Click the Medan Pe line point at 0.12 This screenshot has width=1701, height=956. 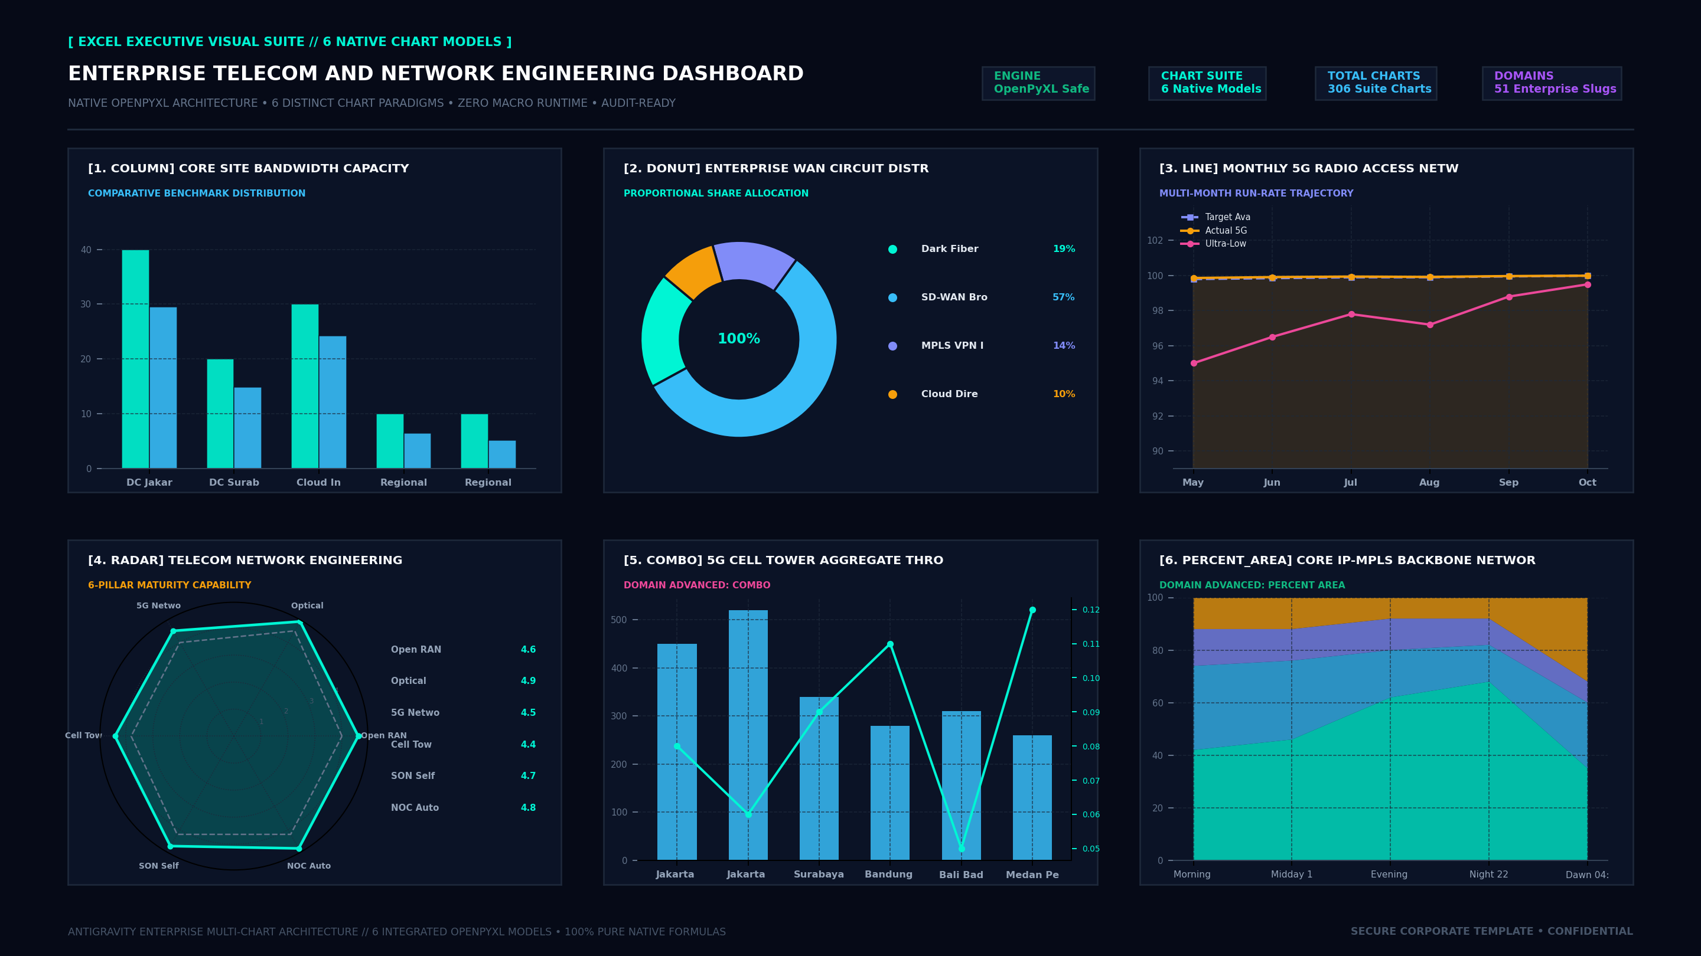point(1033,610)
